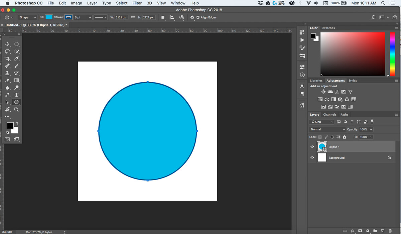Toggle lock all padlock icon

(345, 137)
